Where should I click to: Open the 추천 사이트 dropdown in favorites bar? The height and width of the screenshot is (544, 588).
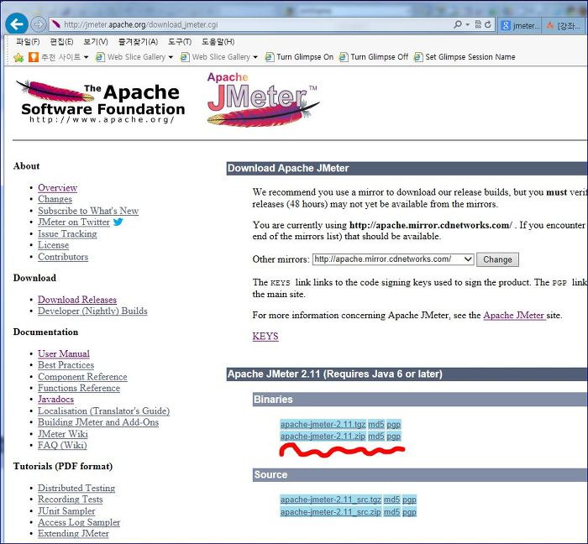pos(86,57)
